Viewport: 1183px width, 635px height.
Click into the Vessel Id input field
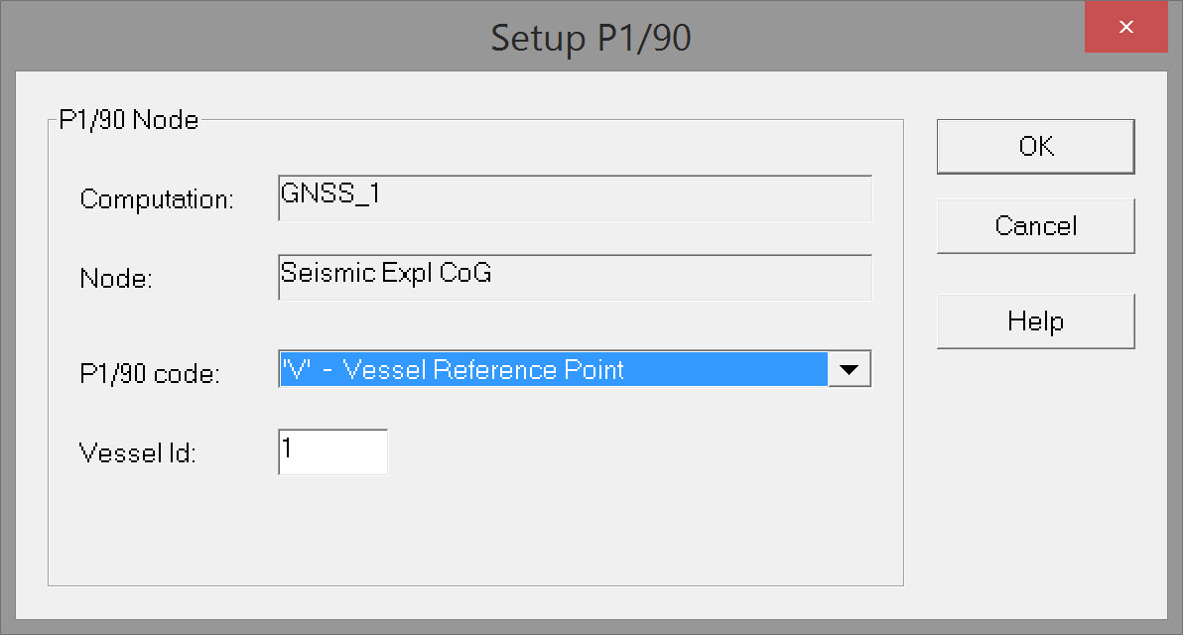pyautogui.click(x=332, y=451)
